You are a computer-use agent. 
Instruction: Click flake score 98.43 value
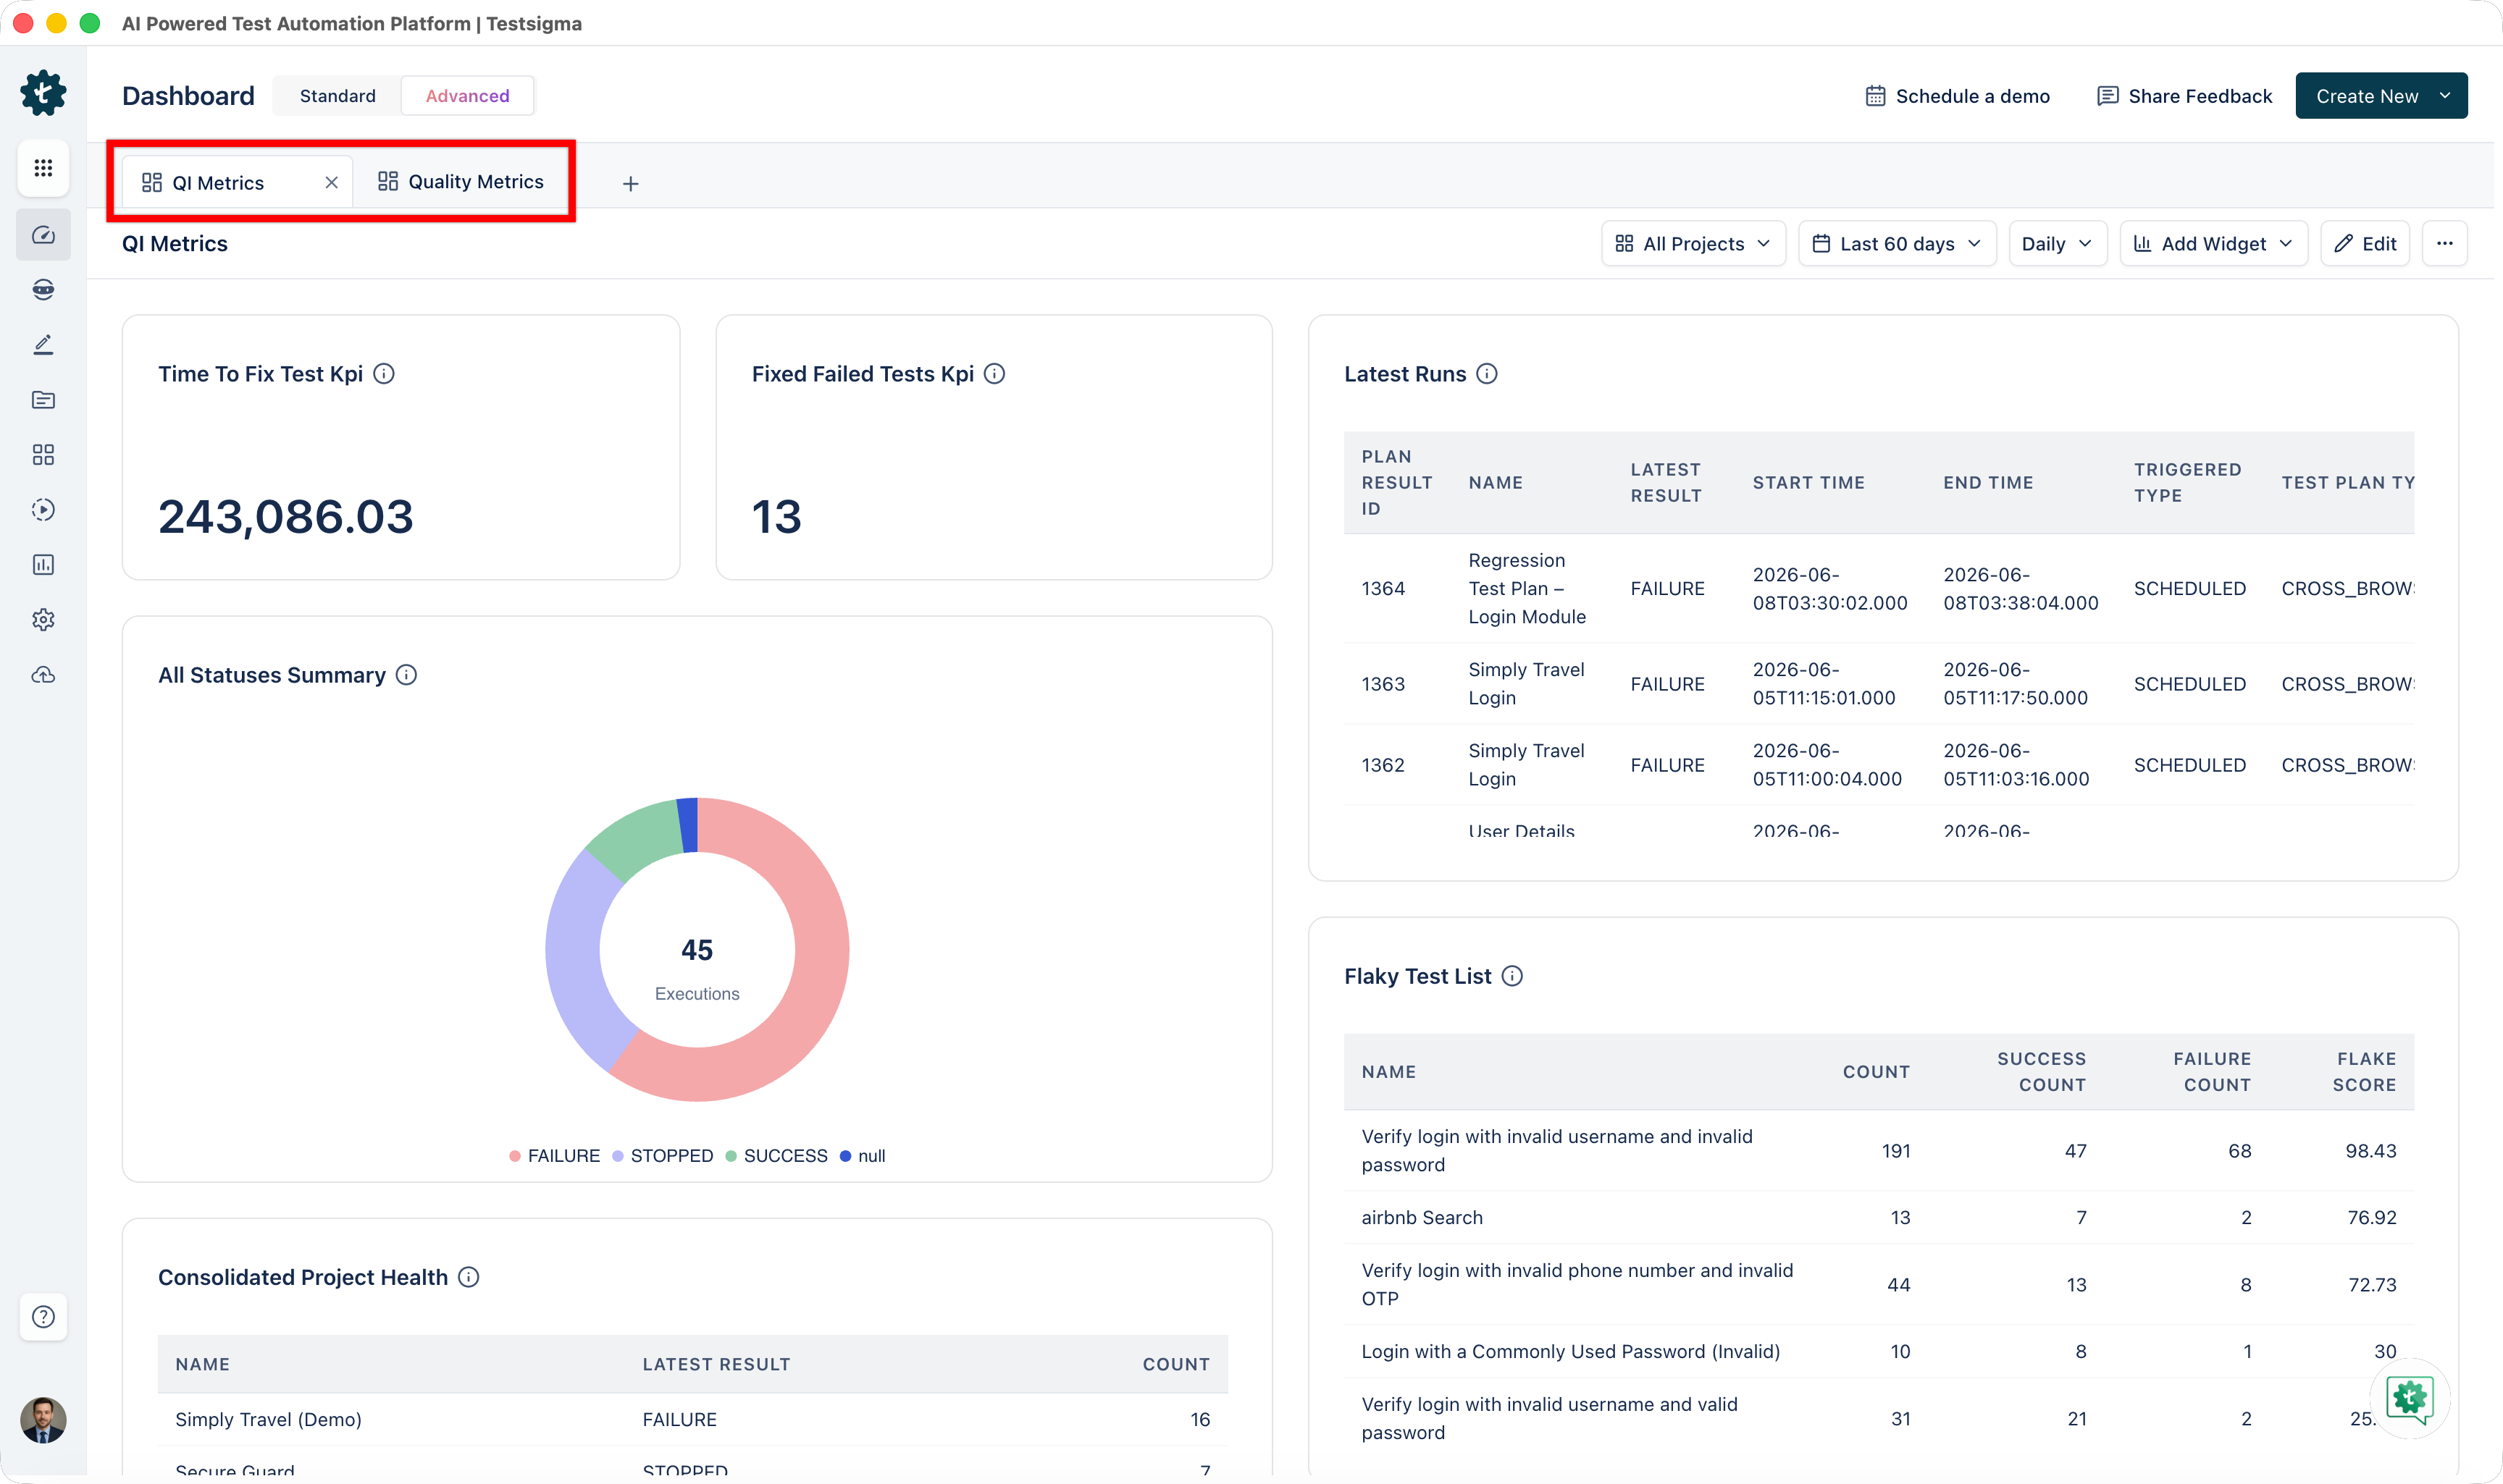pos(2371,1151)
